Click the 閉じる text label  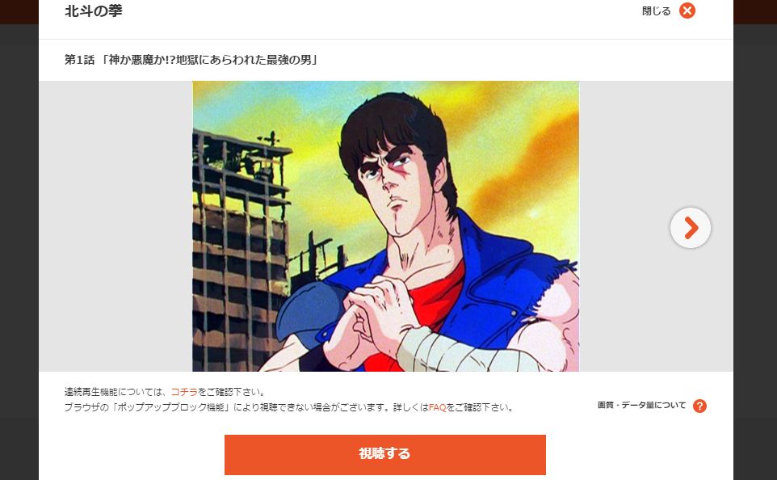[x=656, y=11]
